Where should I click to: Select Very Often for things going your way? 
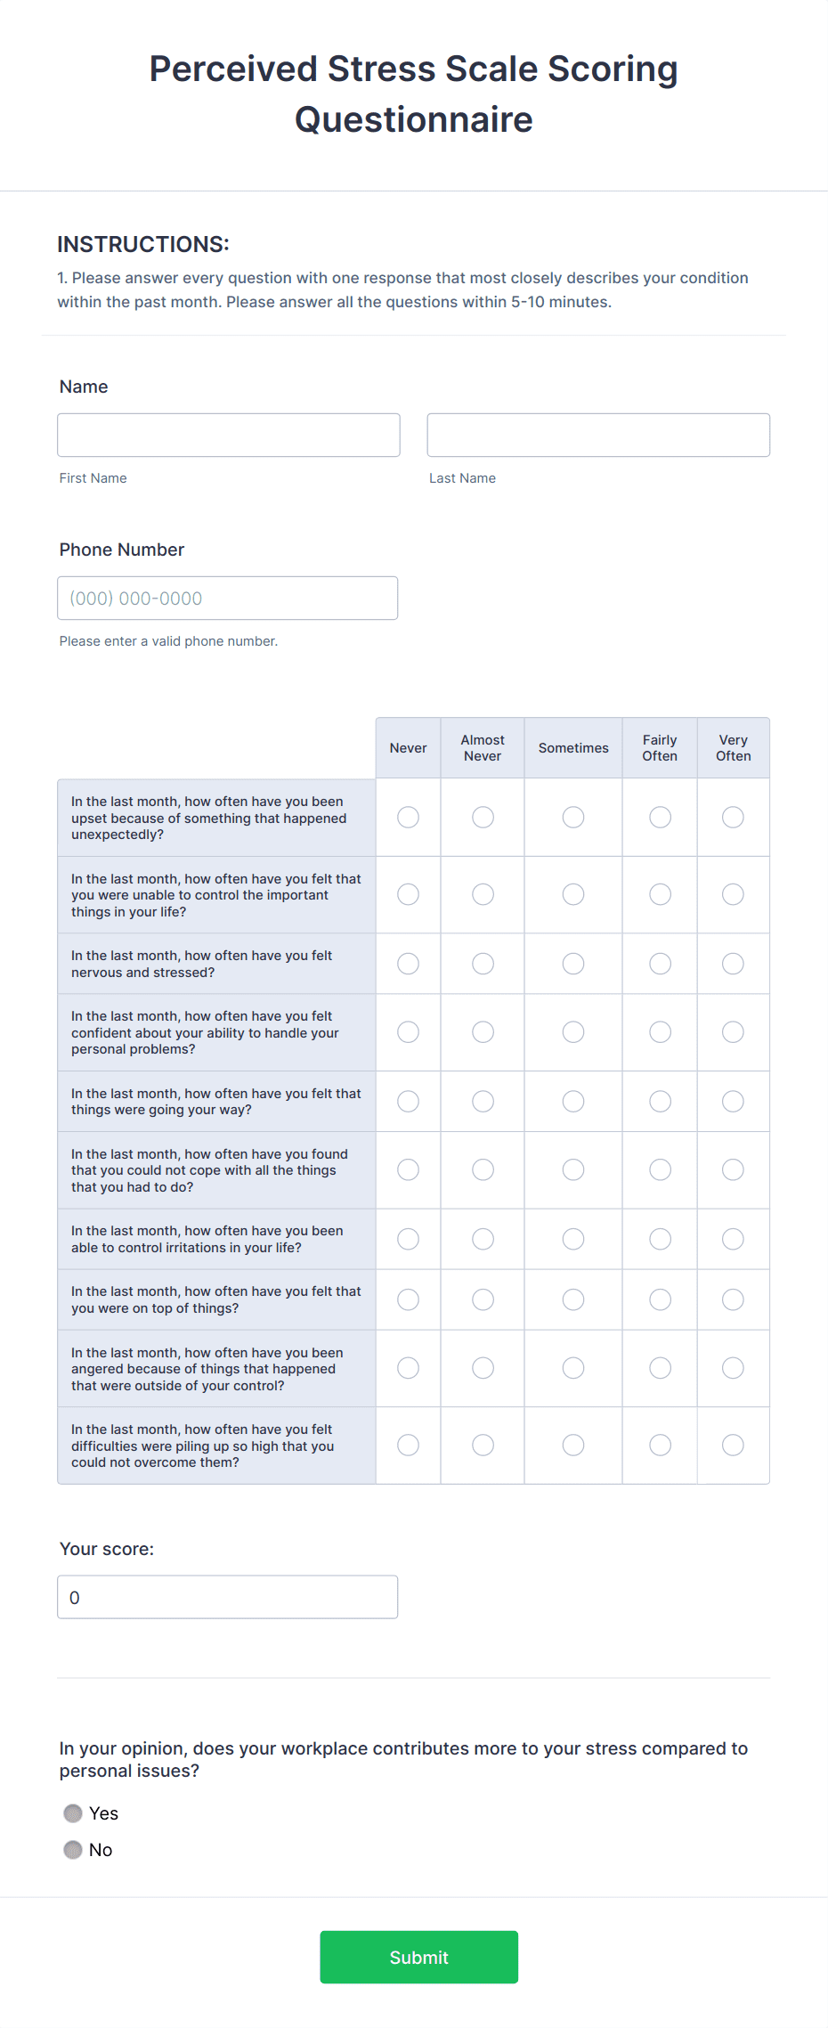(733, 1101)
